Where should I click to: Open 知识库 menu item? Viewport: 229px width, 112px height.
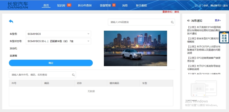tap(61, 5)
